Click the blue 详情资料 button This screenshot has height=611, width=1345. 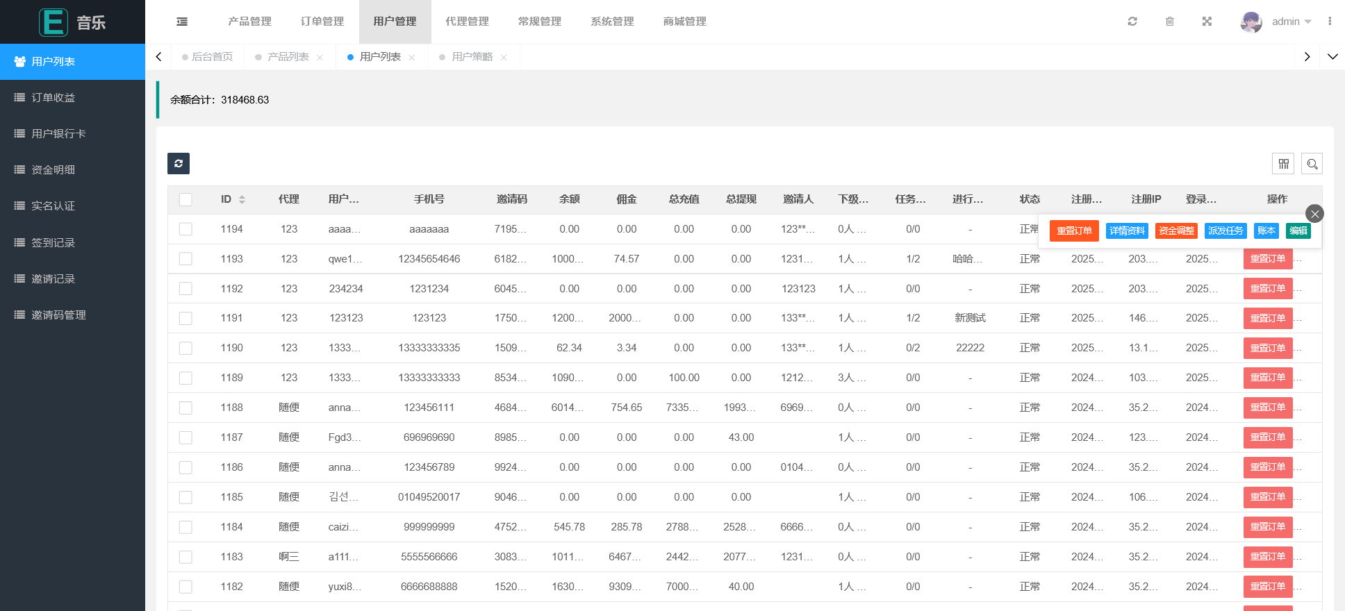click(x=1127, y=231)
